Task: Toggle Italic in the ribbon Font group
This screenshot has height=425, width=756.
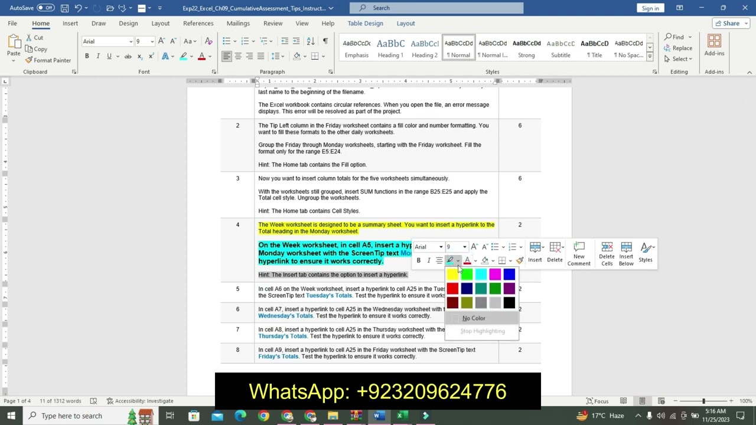Action: [x=98, y=56]
